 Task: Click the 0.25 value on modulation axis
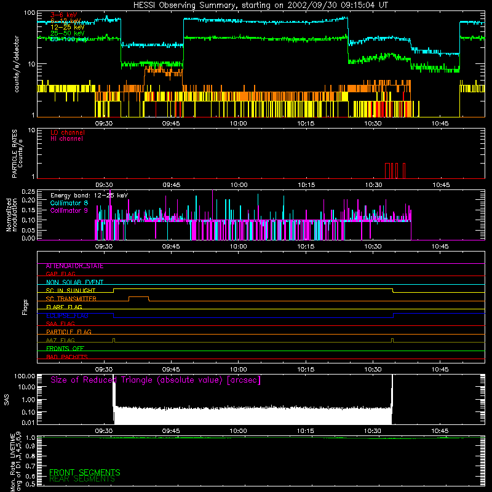point(28,192)
